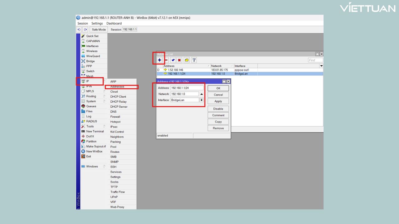
Task: Sort by the Network column header
Action: point(222,66)
